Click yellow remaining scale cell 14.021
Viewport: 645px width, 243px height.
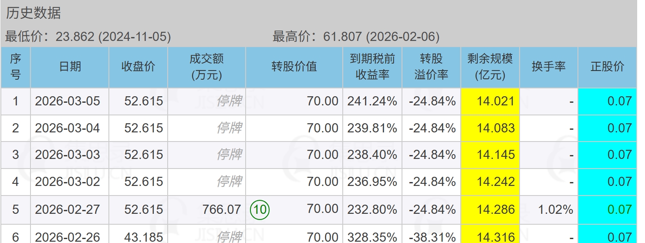(x=490, y=101)
